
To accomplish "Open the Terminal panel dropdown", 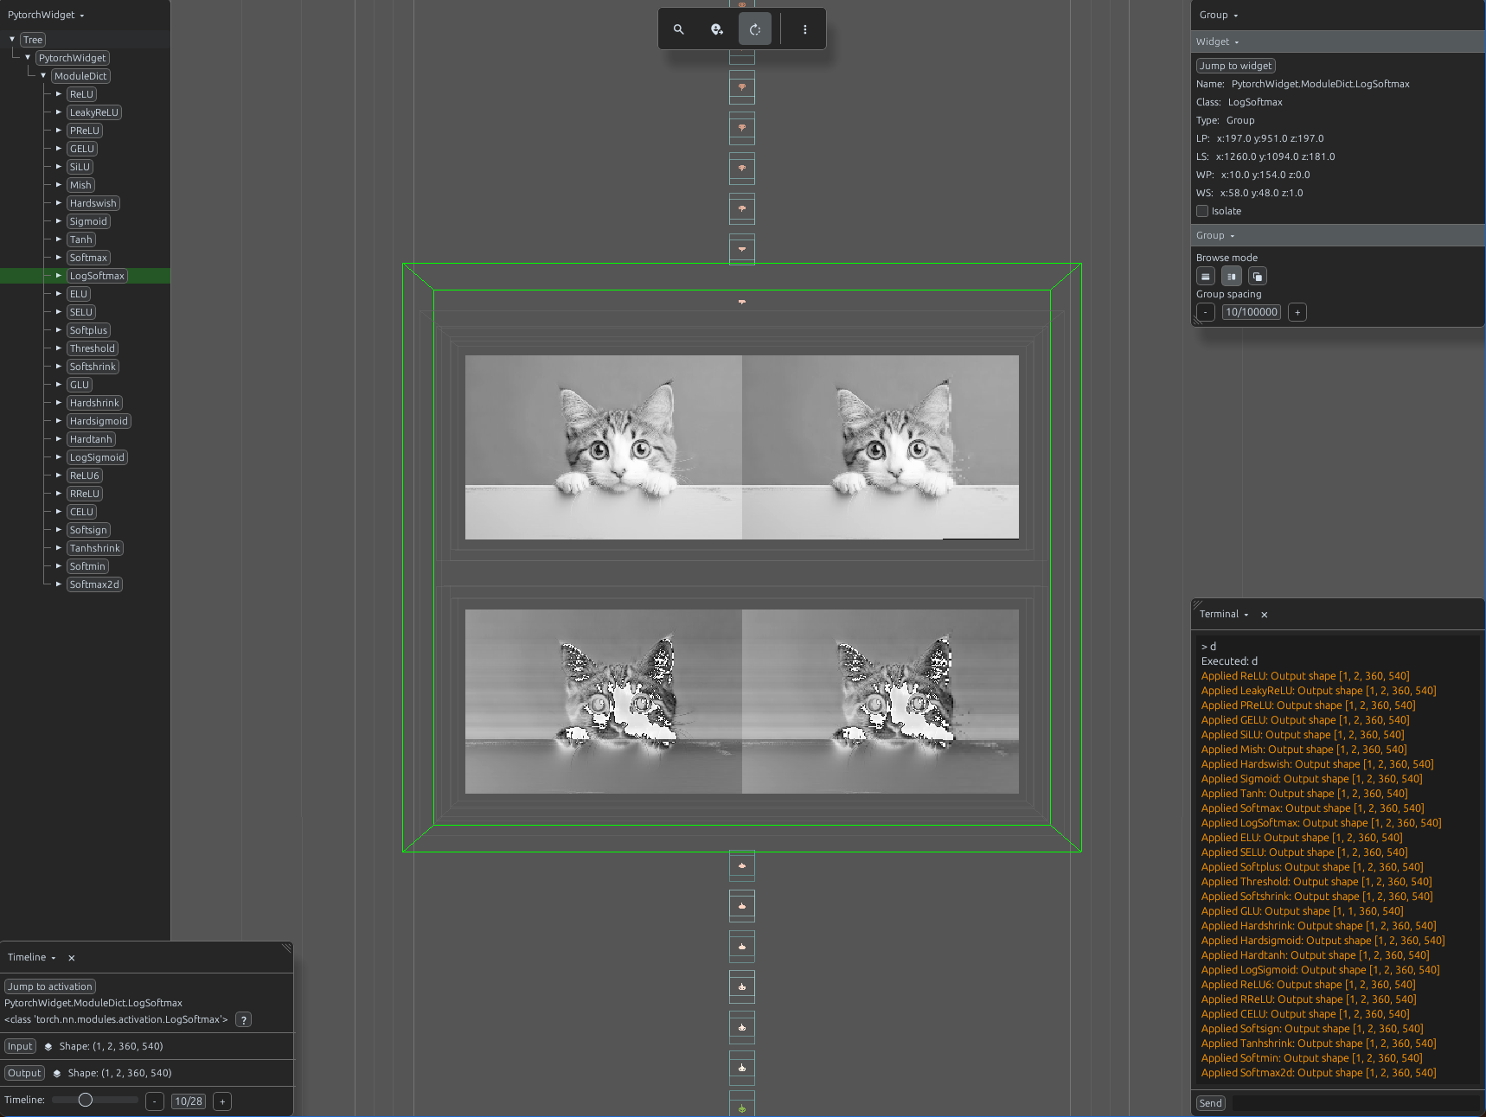I will [x=1224, y=615].
